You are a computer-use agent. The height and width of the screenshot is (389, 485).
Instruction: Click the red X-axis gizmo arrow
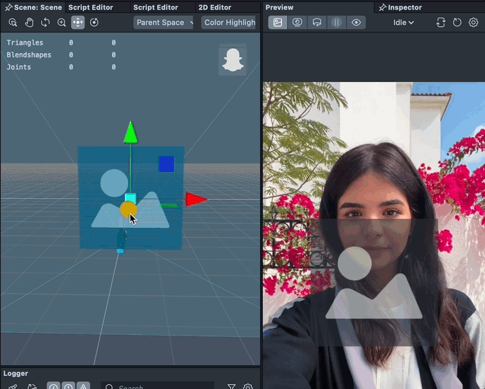click(x=196, y=200)
